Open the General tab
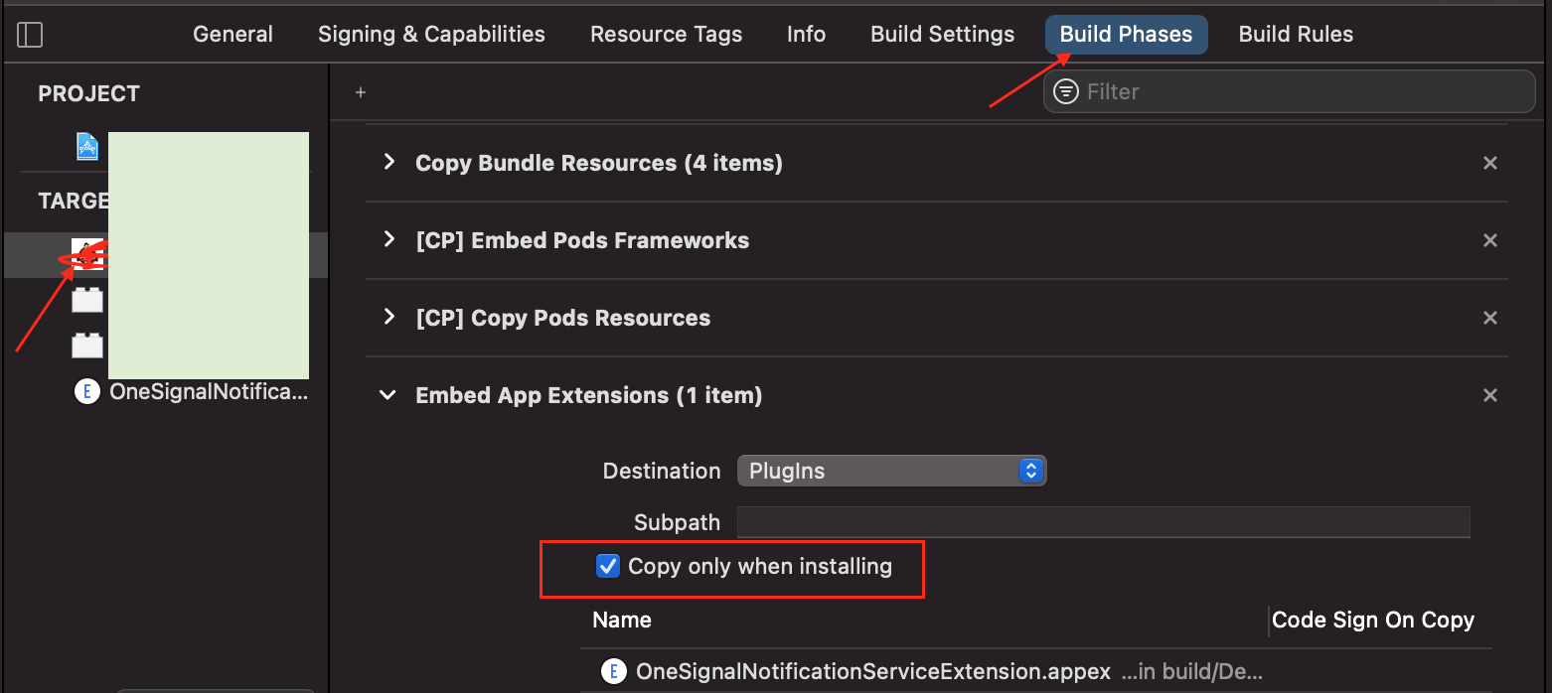 232,34
